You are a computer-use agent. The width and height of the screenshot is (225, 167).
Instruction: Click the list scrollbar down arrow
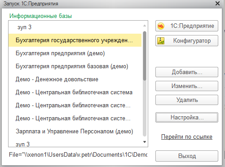tap(145, 142)
